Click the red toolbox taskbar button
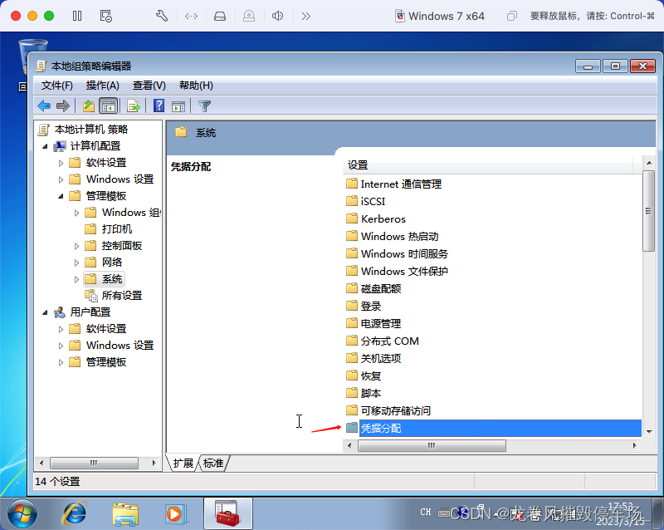 tap(227, 514)
